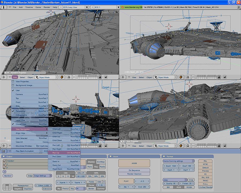Image resolution: width=241 pixels, height=193 pixels.
Task: Click window type grid icon in bottom-right viewport
Action: pos(123,146)
